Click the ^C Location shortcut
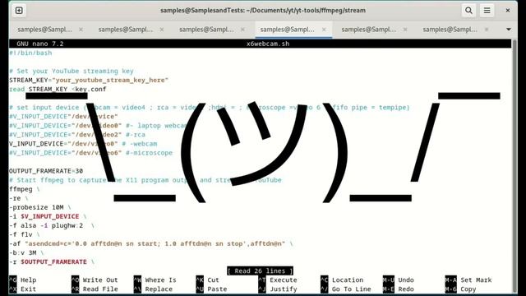The image size is (526, 296). 342,280
